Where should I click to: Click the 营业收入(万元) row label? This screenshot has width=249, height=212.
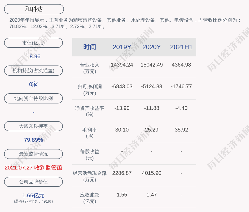[x=90, y=68]
